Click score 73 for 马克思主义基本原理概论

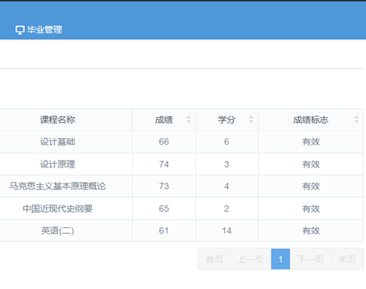pos(164,186)
